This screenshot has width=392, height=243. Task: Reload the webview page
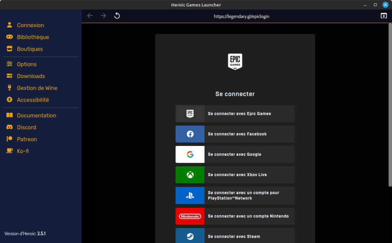click(x=117, y=16)
